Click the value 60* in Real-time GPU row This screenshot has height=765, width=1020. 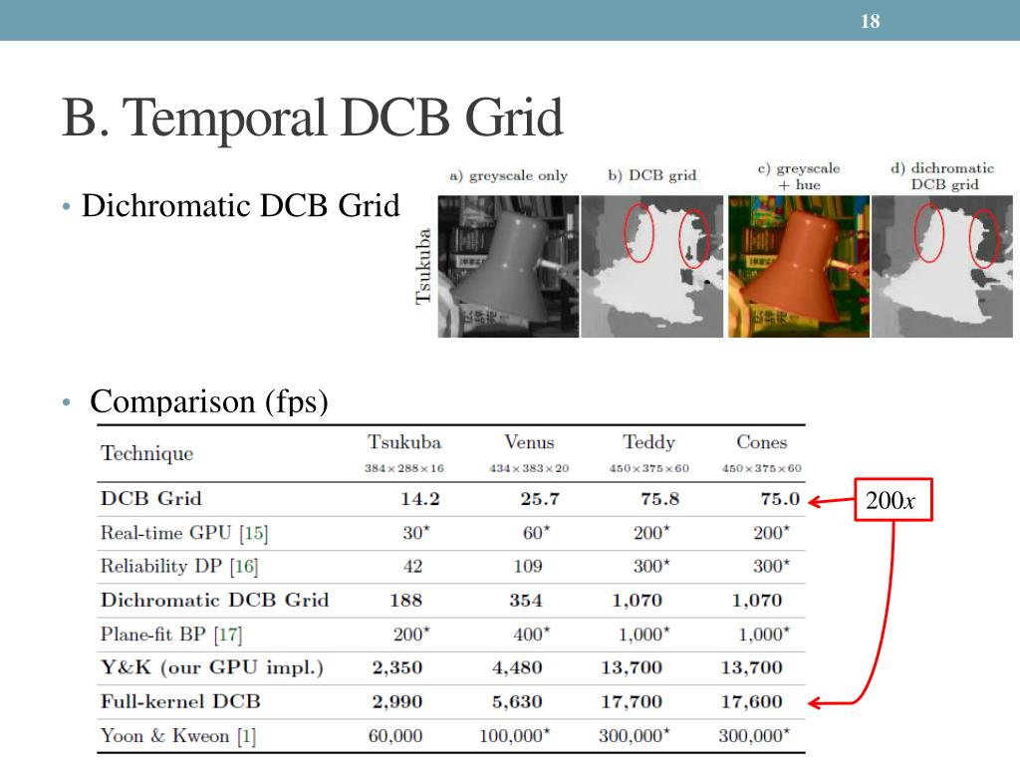[x=537, y=533]
